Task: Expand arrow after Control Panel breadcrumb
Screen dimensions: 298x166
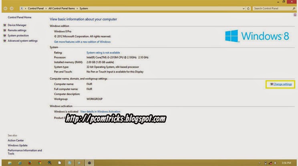Action: point(46,8)
